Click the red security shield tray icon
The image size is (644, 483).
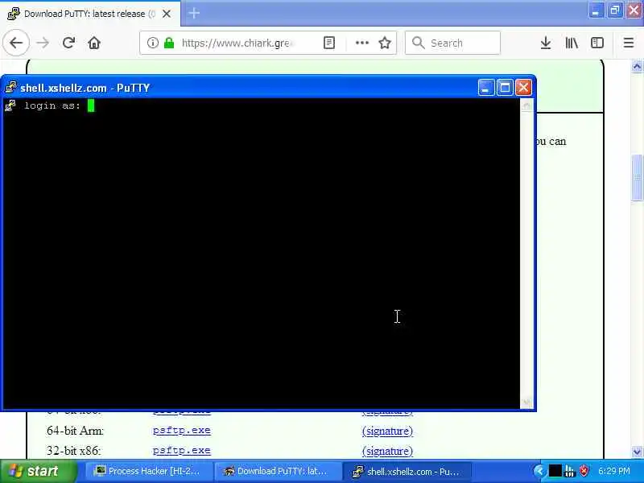tap(584, 471)
